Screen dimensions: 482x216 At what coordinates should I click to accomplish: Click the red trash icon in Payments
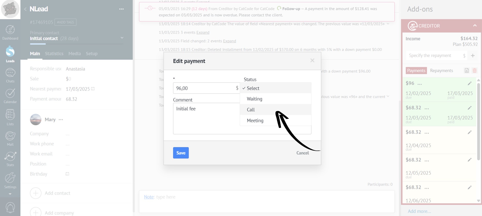475,71
